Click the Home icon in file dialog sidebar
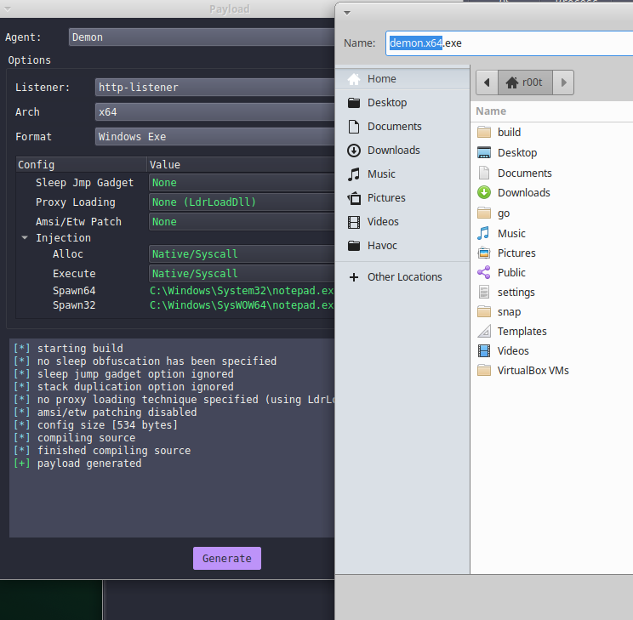This screenshot has width=633, height=620. click(354, 79)
